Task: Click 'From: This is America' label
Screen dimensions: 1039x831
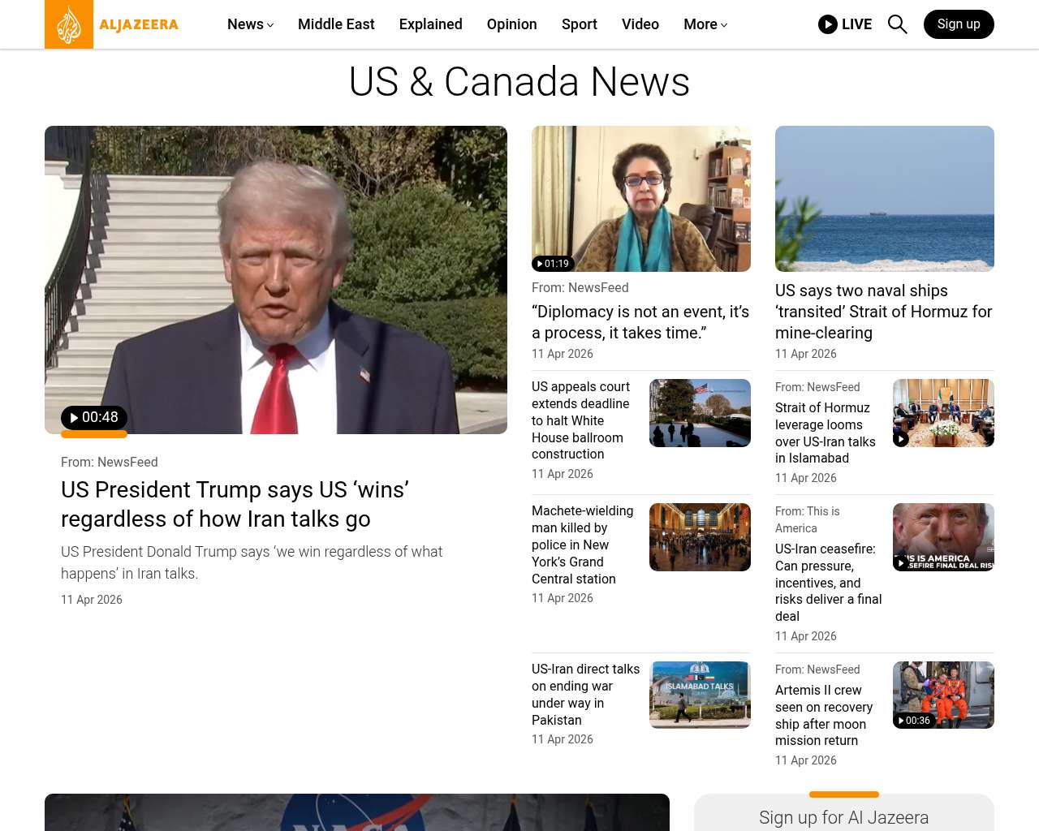Action: click(x=808, y=519)
